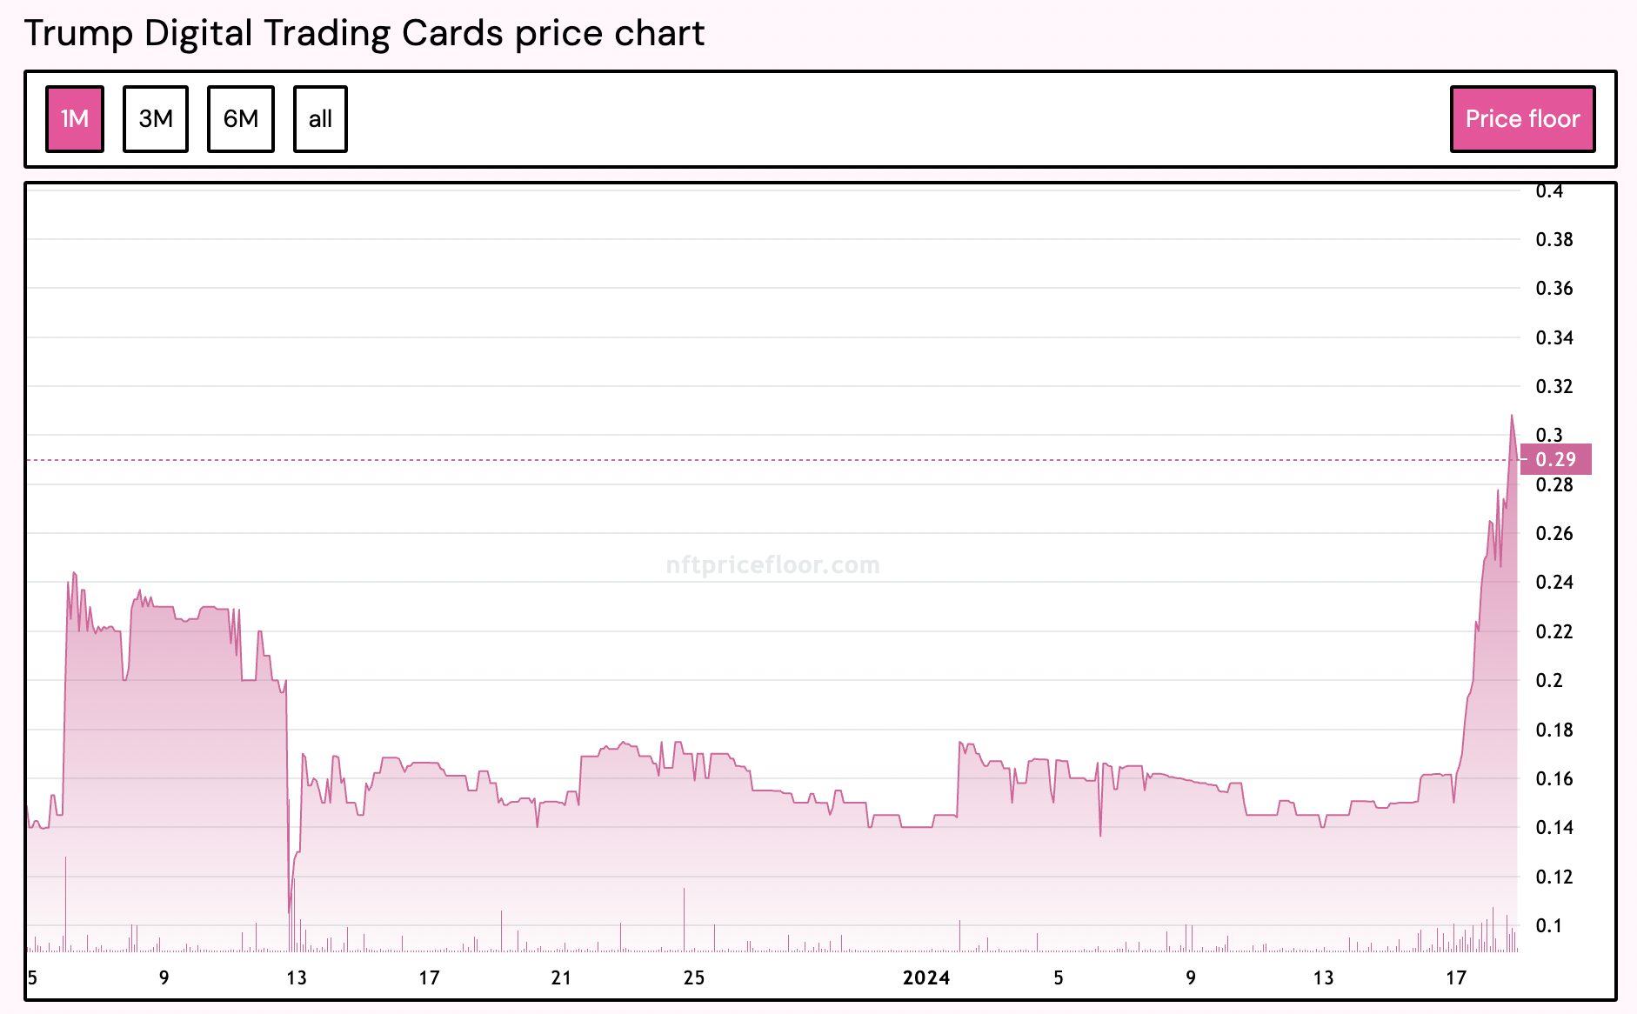Click the 0.4 price axis label
Screen dimensions: 1637x1014
tap(1549, 191)
